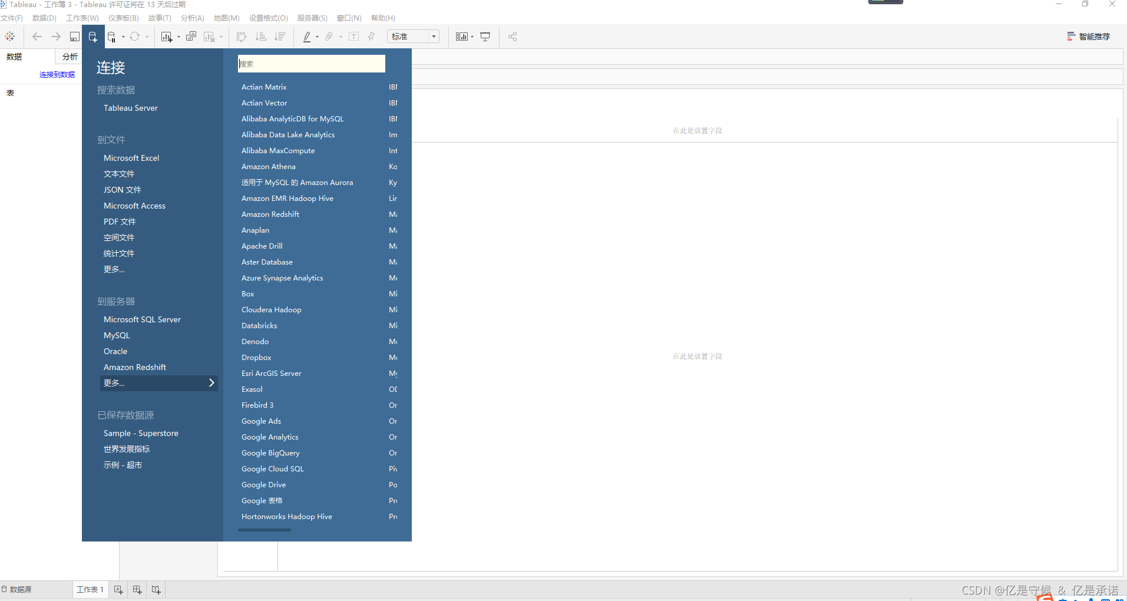Click the show mark labels icon
1127x601 pixels.
pyautogui.click(x=354, y=37)
